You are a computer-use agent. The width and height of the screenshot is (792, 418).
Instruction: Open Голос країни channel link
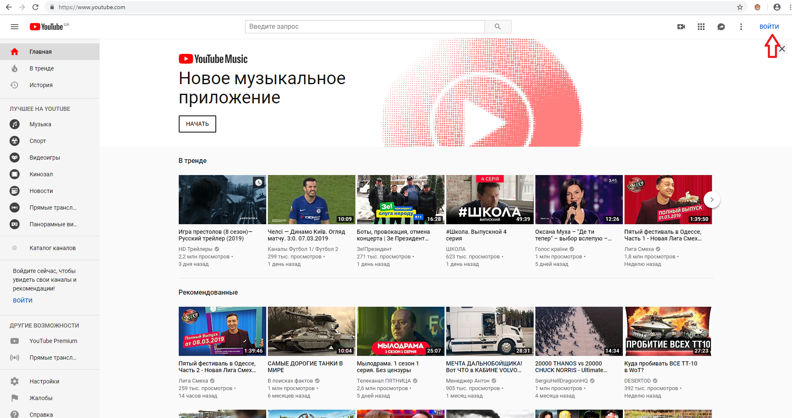click(x=551, y=249)
